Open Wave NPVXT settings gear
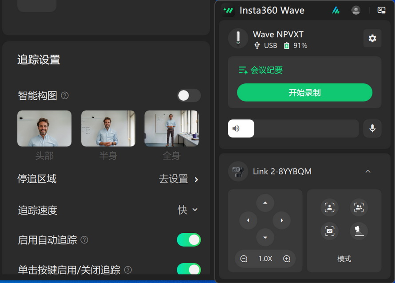 372,38
